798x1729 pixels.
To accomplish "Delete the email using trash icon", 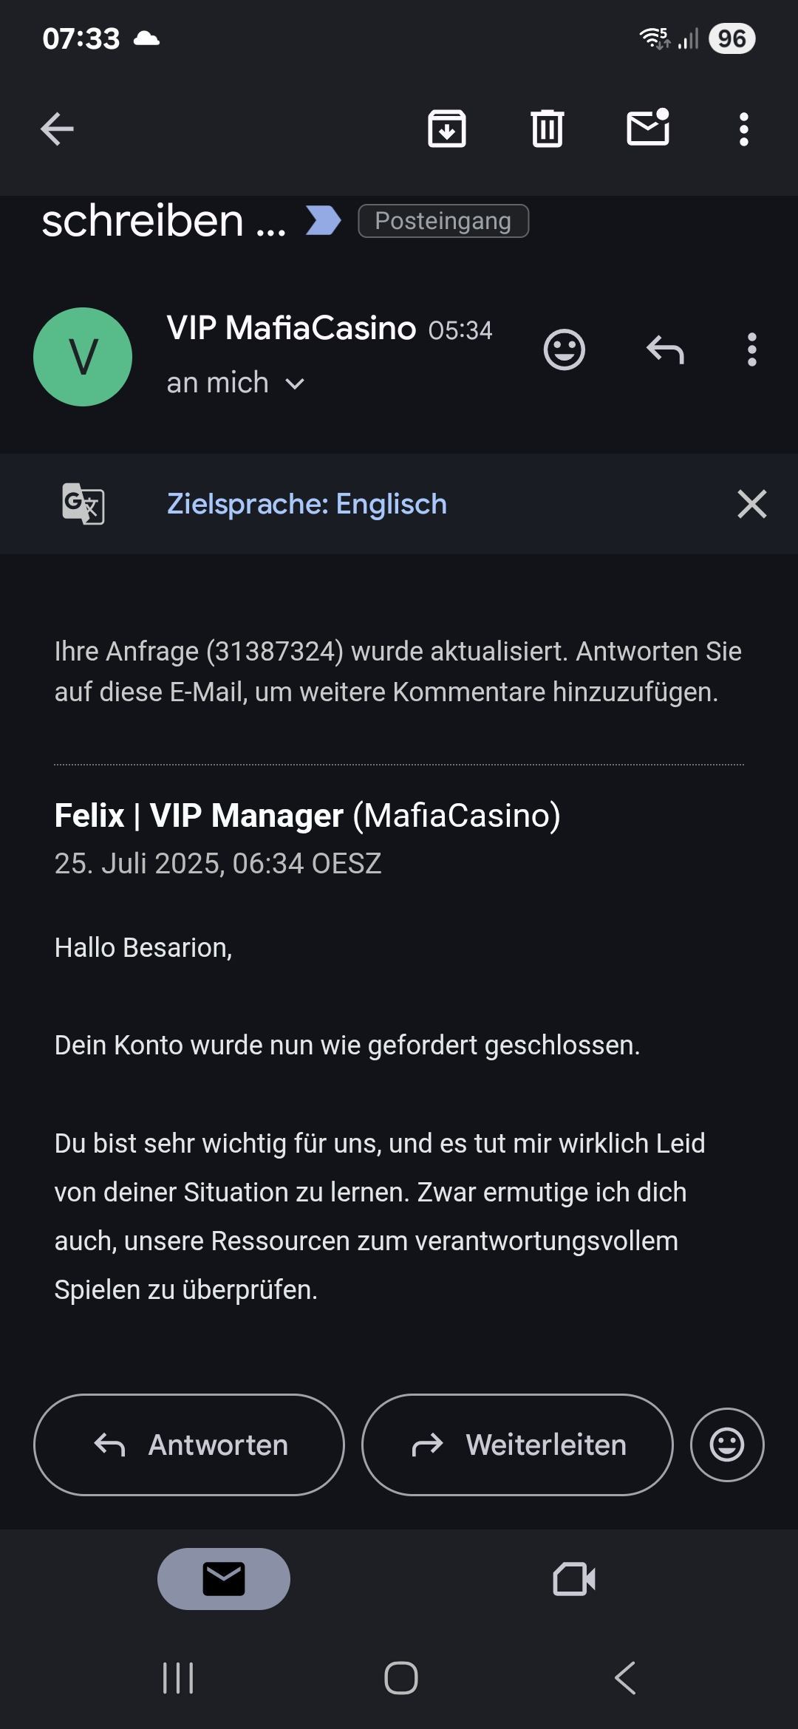I will tap(548, 129).
